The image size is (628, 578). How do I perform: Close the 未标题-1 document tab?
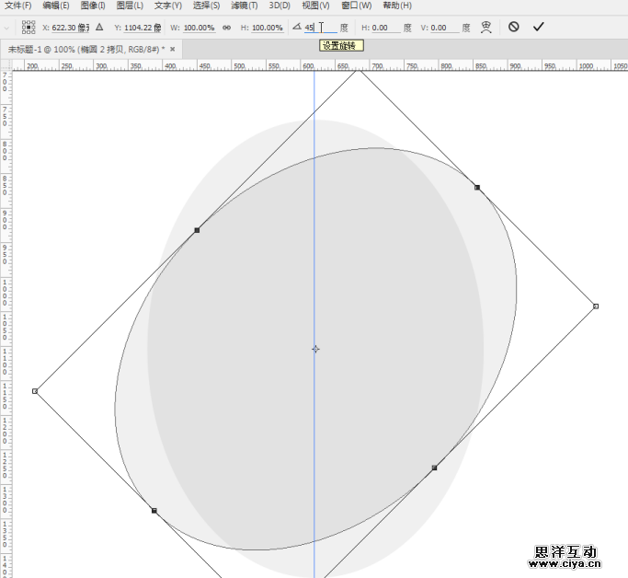(174, 48)
